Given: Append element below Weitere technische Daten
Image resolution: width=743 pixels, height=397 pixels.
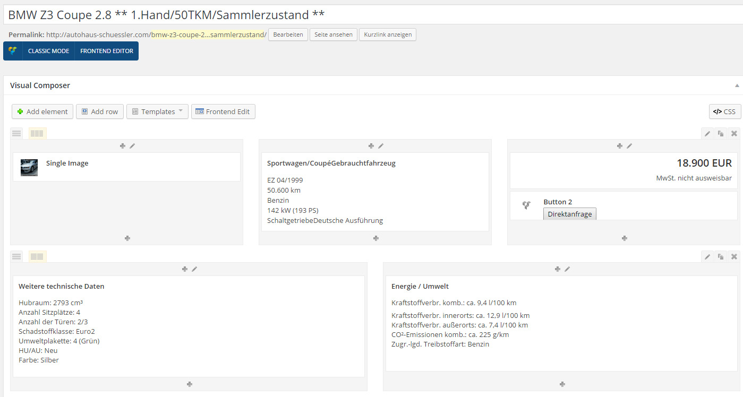Looking at the screenshot, I should [x=190, y=384].
